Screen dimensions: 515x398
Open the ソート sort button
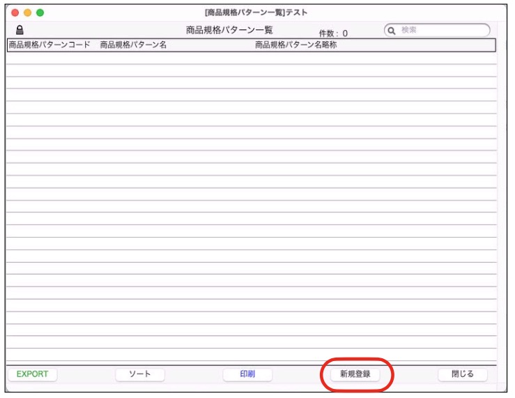tap(140, 374)
